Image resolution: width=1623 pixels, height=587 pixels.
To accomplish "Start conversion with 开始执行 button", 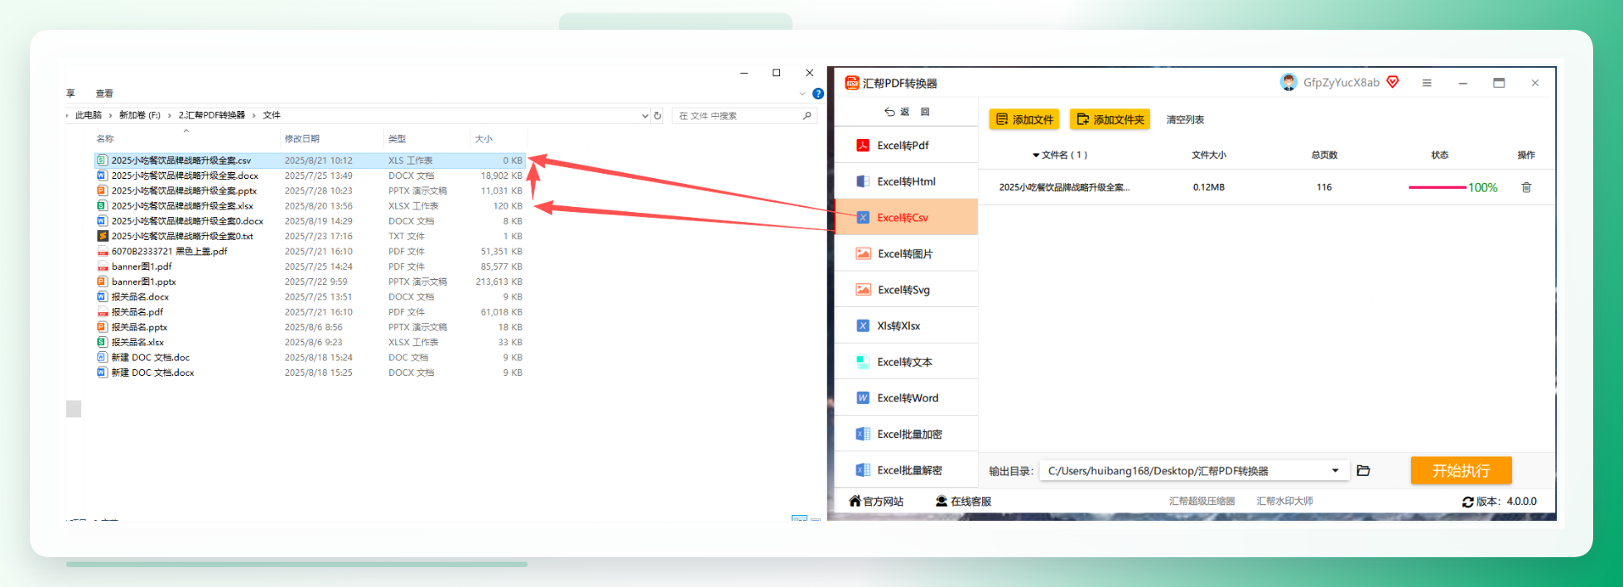I will tap(1461, 470).
